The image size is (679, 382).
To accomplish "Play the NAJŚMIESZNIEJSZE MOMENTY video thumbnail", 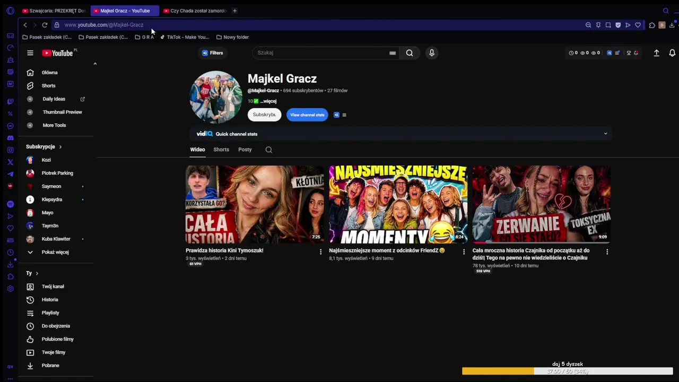I will 398,204.
